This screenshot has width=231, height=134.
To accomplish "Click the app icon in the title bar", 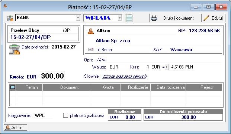I will pyautogui.click(x=6, y=6).
